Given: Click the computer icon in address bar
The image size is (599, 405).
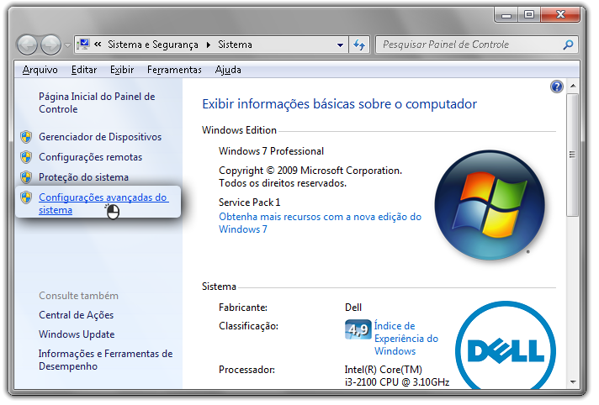Looking at the screenshot, I should tap(83, 45).
